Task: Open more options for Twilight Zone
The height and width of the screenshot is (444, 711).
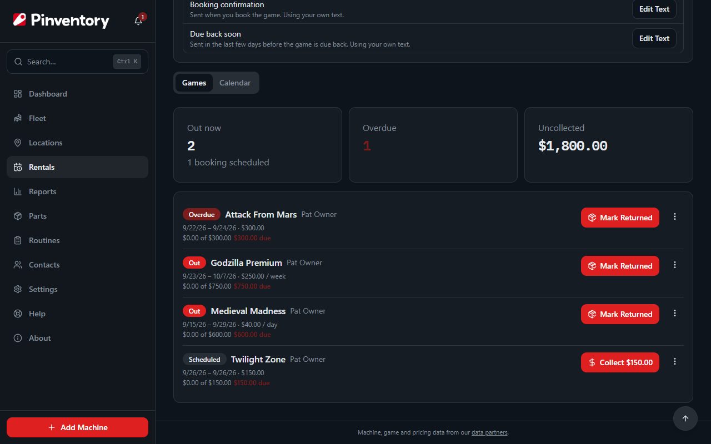Action: (x=675, y=362)
